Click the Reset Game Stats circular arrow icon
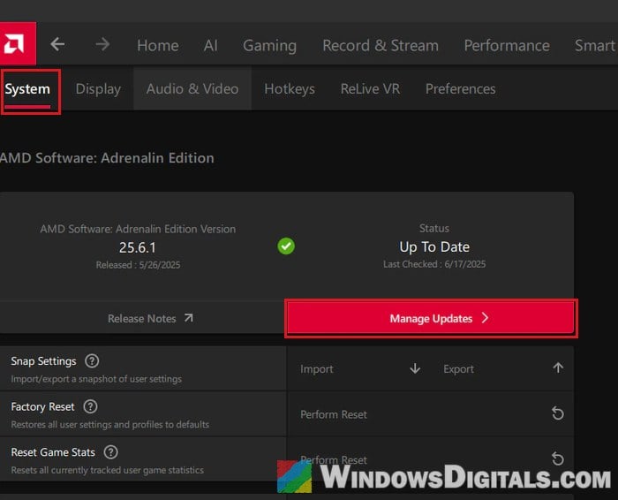618x500 pixels. tap(558, 458)
